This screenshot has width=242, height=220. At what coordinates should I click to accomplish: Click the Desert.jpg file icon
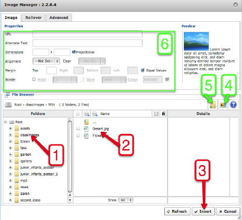(x=86, y=128)
